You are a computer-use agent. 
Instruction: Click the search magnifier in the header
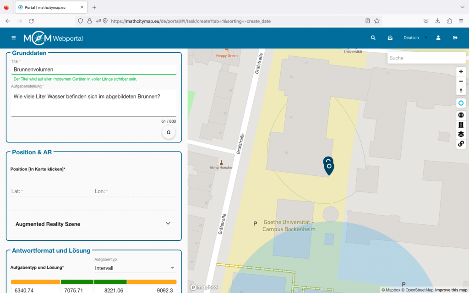(373, 38)
